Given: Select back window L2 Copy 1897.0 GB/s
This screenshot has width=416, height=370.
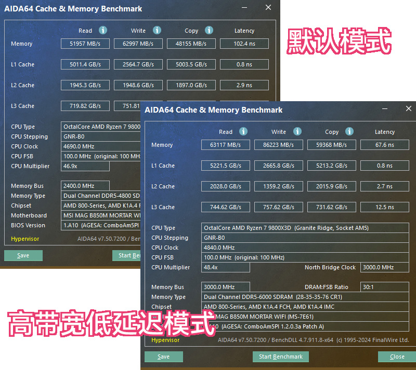Looking at the screenshot, I should tap(191, 85).
